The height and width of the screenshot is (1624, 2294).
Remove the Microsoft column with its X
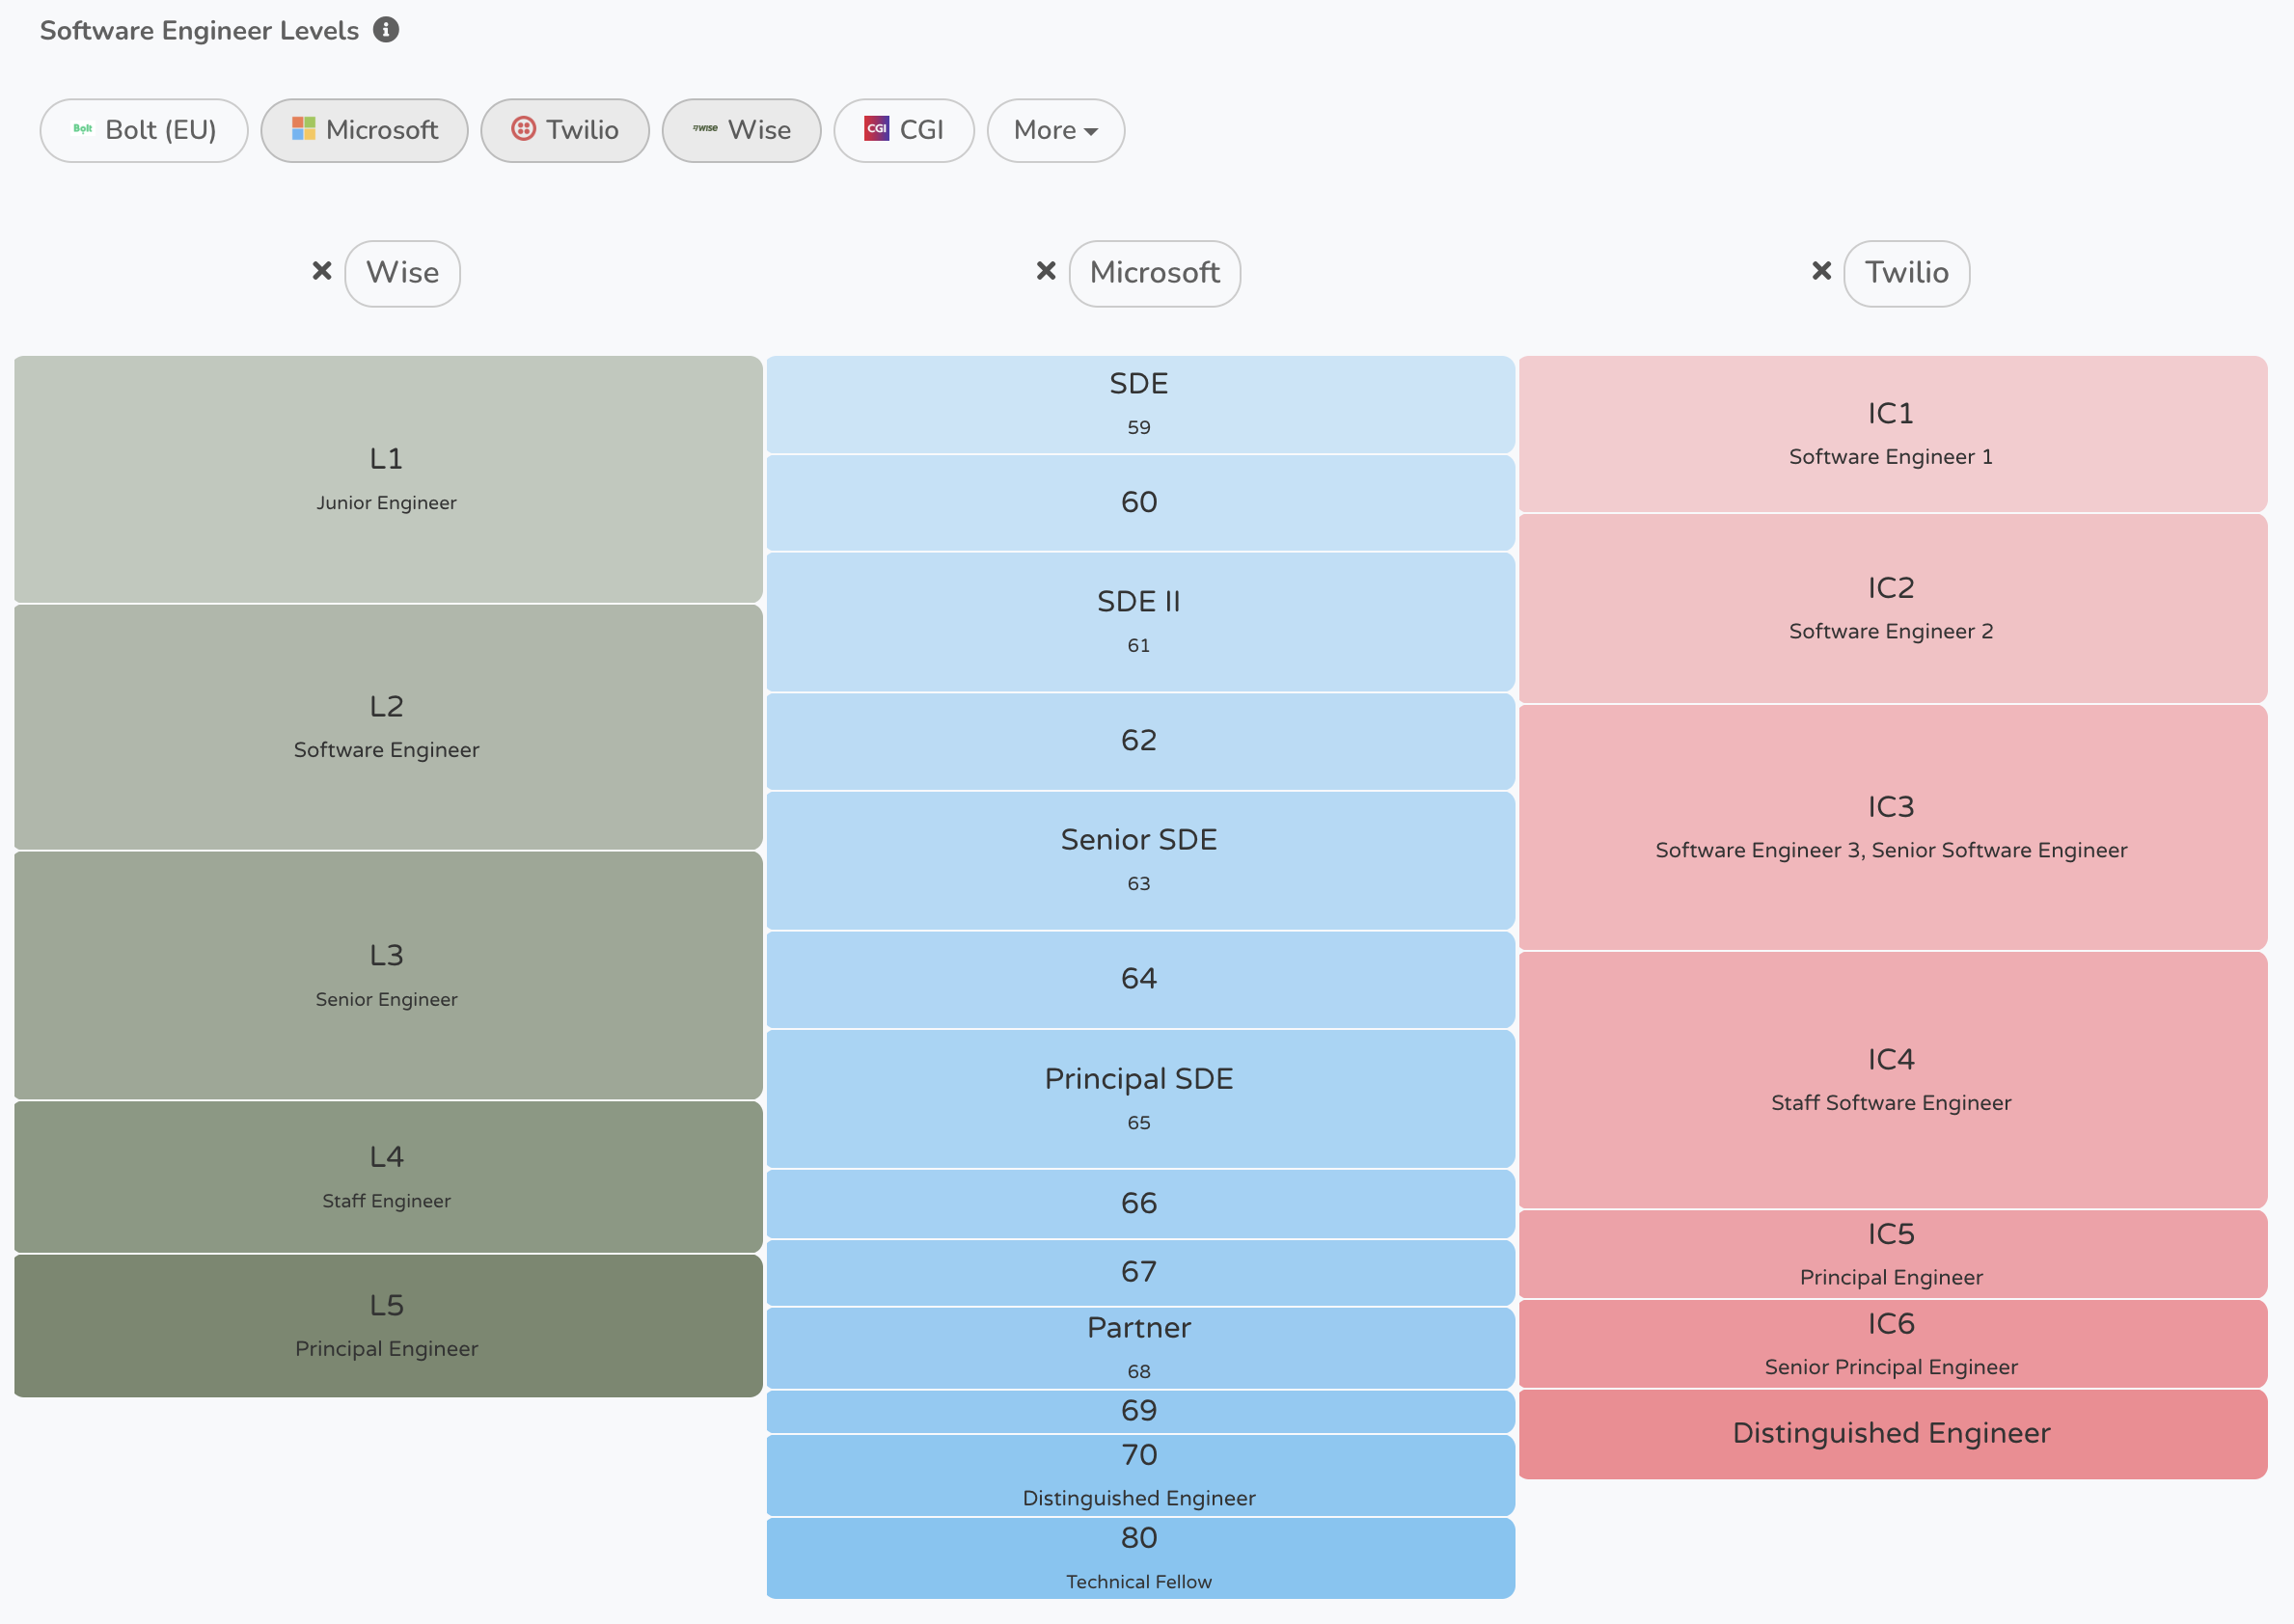click(x=1047, y=271)
